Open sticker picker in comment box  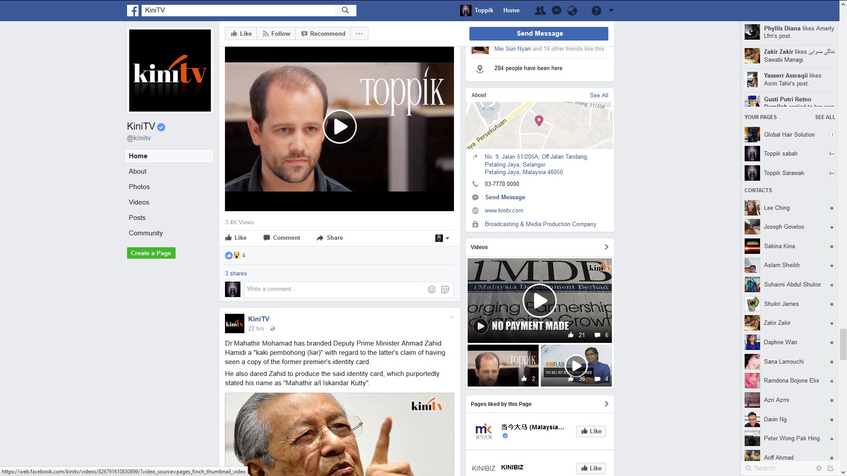pos(445,289)
